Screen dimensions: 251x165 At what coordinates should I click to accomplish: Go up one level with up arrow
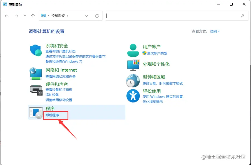(x=33, y=16)
